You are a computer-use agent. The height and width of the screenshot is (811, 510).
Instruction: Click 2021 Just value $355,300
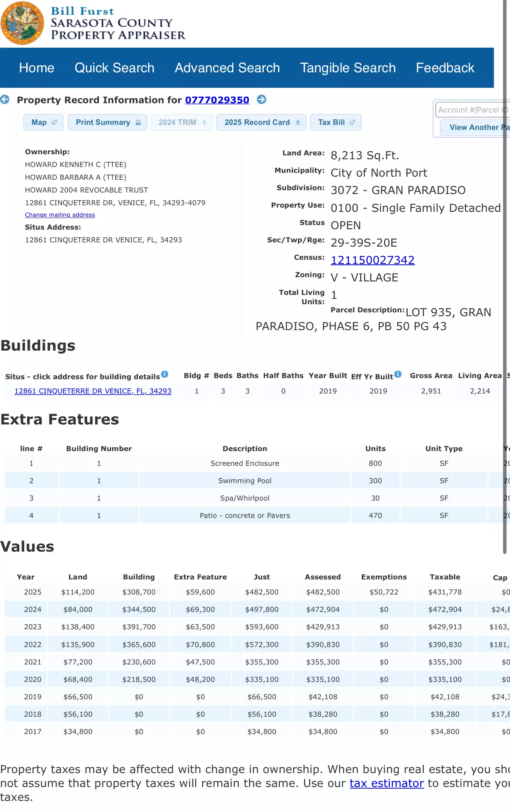pyautogui.click(x=262, y=662)
